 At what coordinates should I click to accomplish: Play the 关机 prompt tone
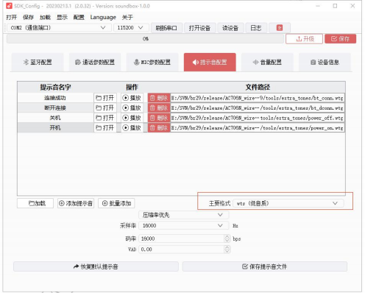tap(132, 118)
